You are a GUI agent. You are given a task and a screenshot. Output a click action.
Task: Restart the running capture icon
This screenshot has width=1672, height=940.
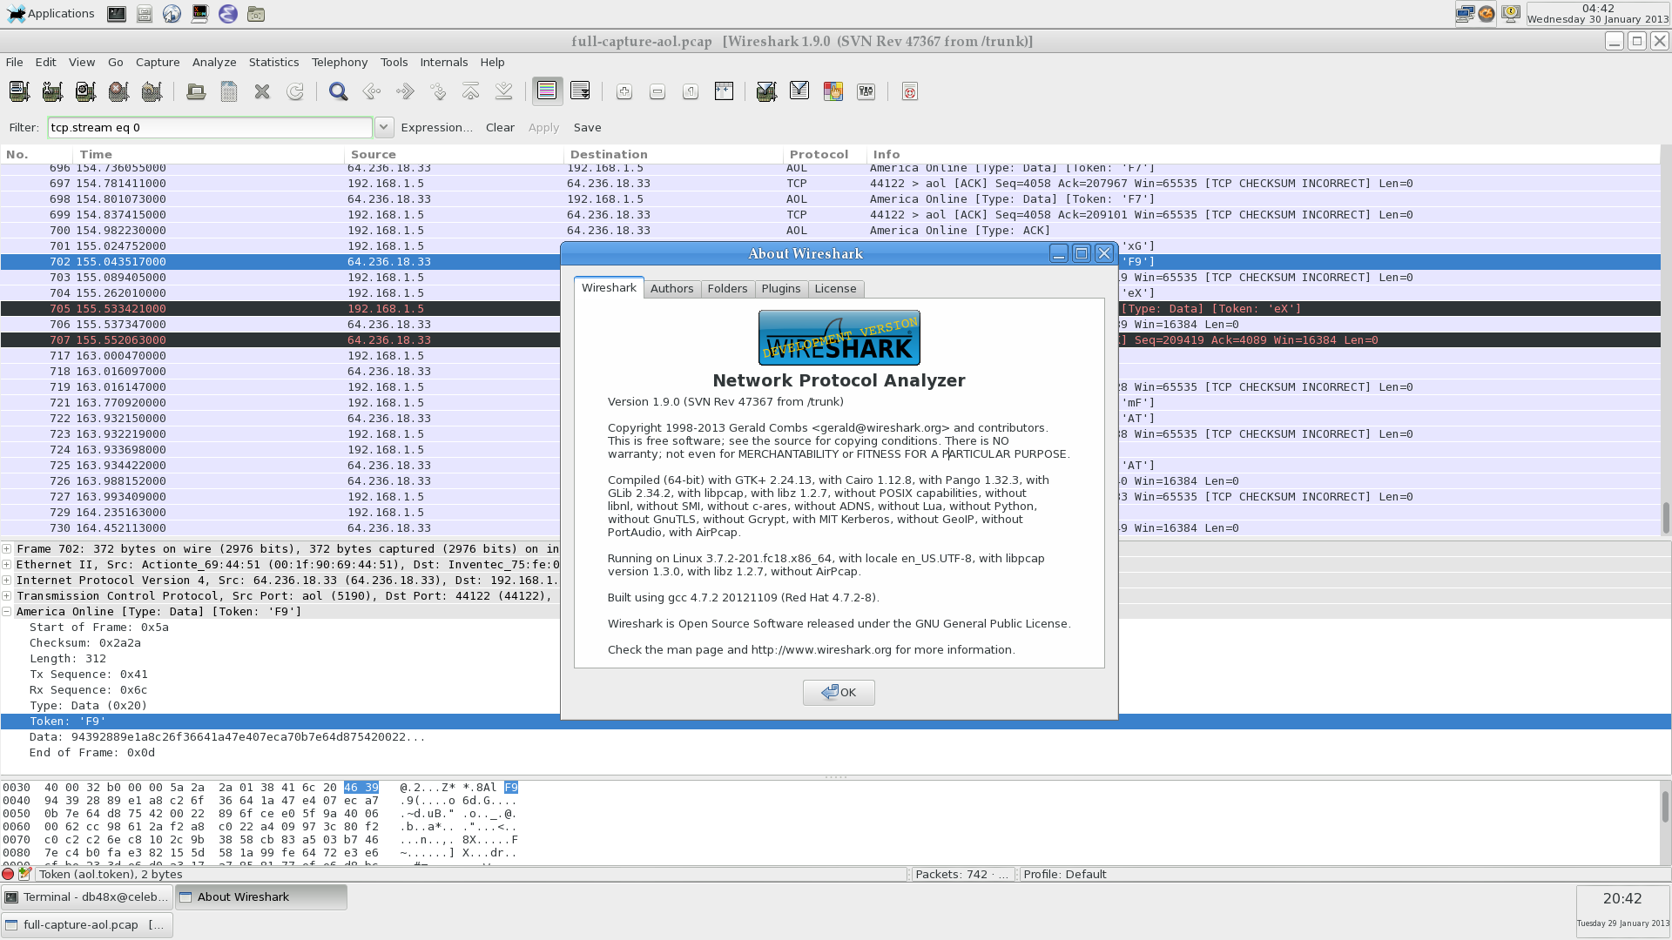click(x=152, y=91)
